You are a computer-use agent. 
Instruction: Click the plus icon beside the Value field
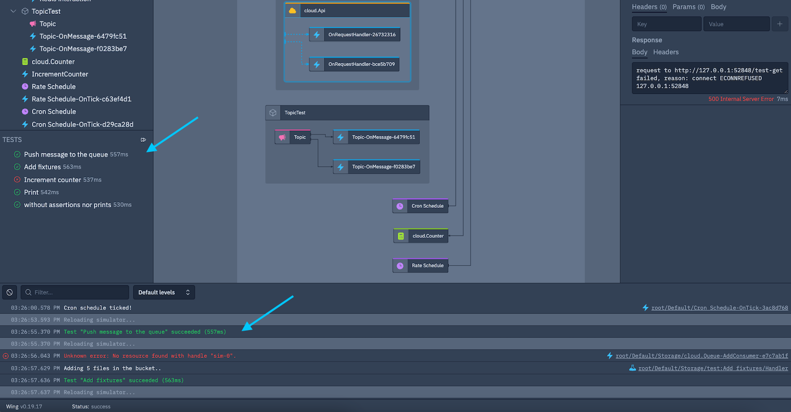tap(780, 24)
